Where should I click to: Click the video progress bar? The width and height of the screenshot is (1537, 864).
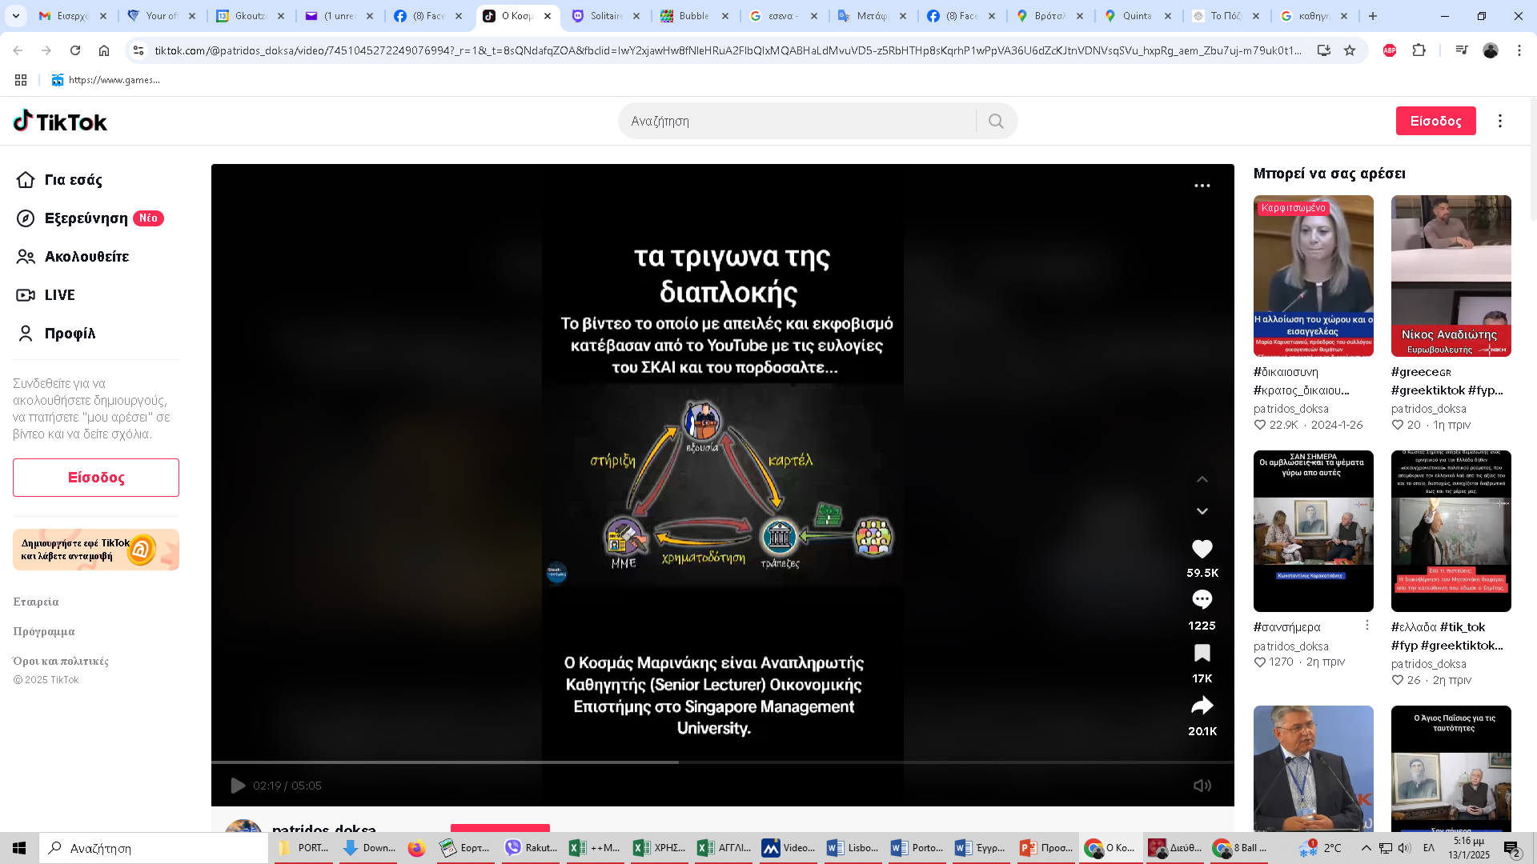[722, 762]
